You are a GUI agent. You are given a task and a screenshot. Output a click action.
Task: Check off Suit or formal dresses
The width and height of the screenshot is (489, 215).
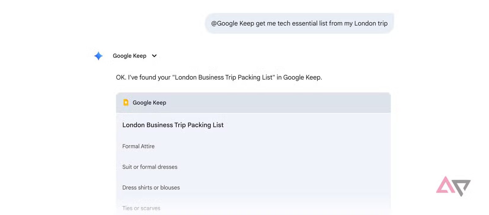pyautogui.click(x=149, y=167)
